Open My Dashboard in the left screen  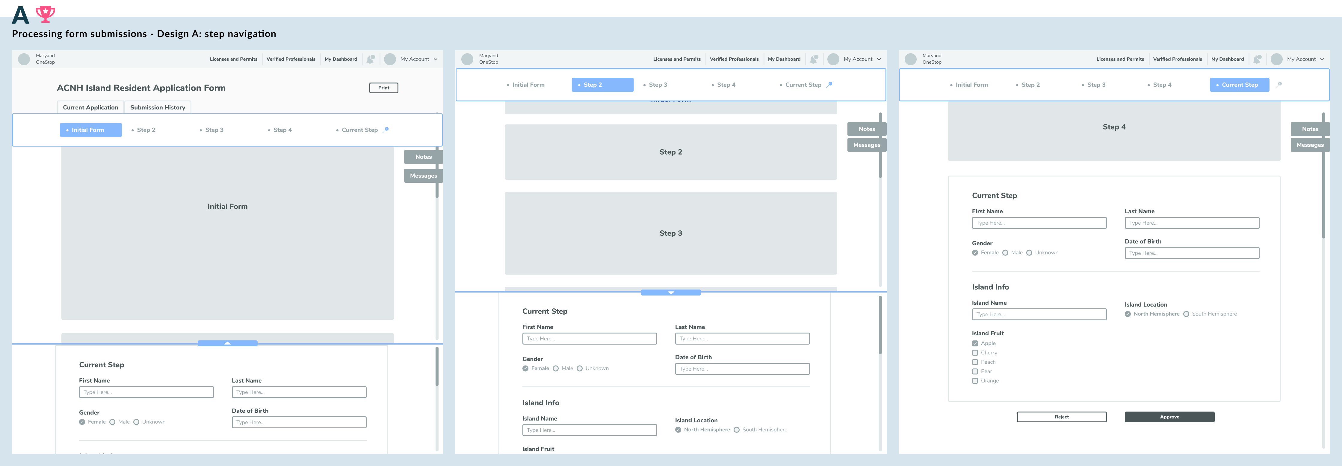tap(341, 59)
